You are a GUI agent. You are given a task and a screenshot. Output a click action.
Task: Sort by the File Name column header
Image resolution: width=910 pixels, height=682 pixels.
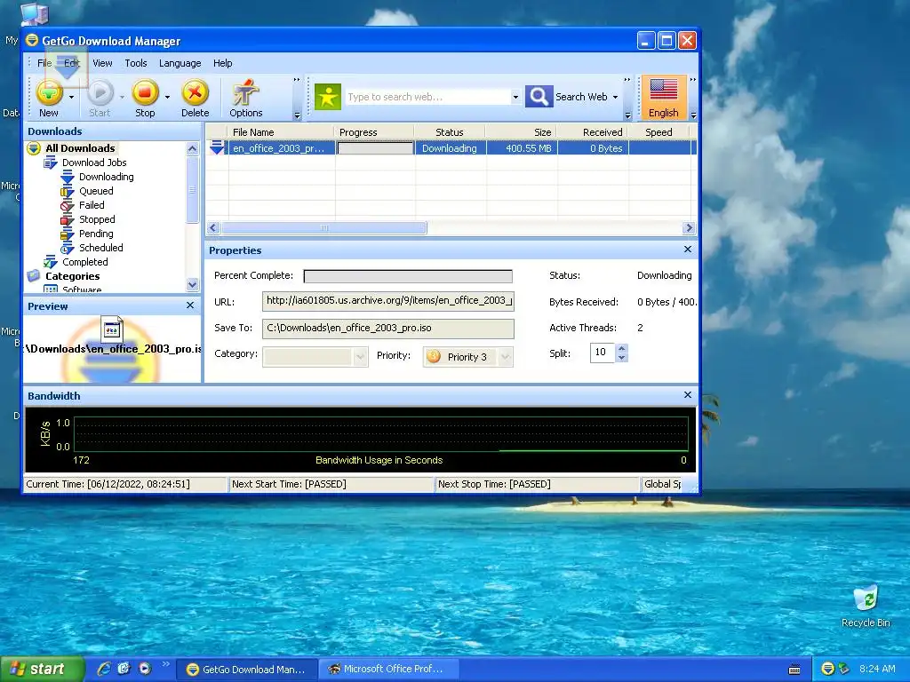point(281,132)
